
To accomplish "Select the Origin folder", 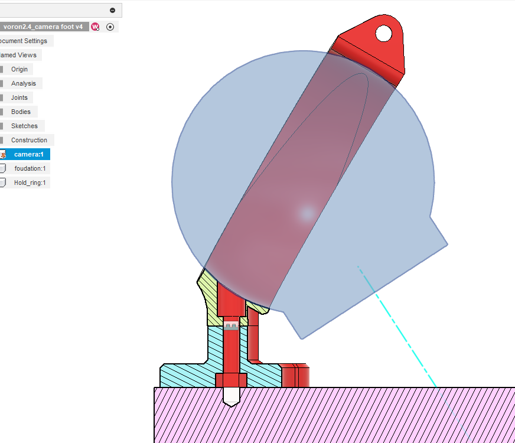I will pos(19,69).
